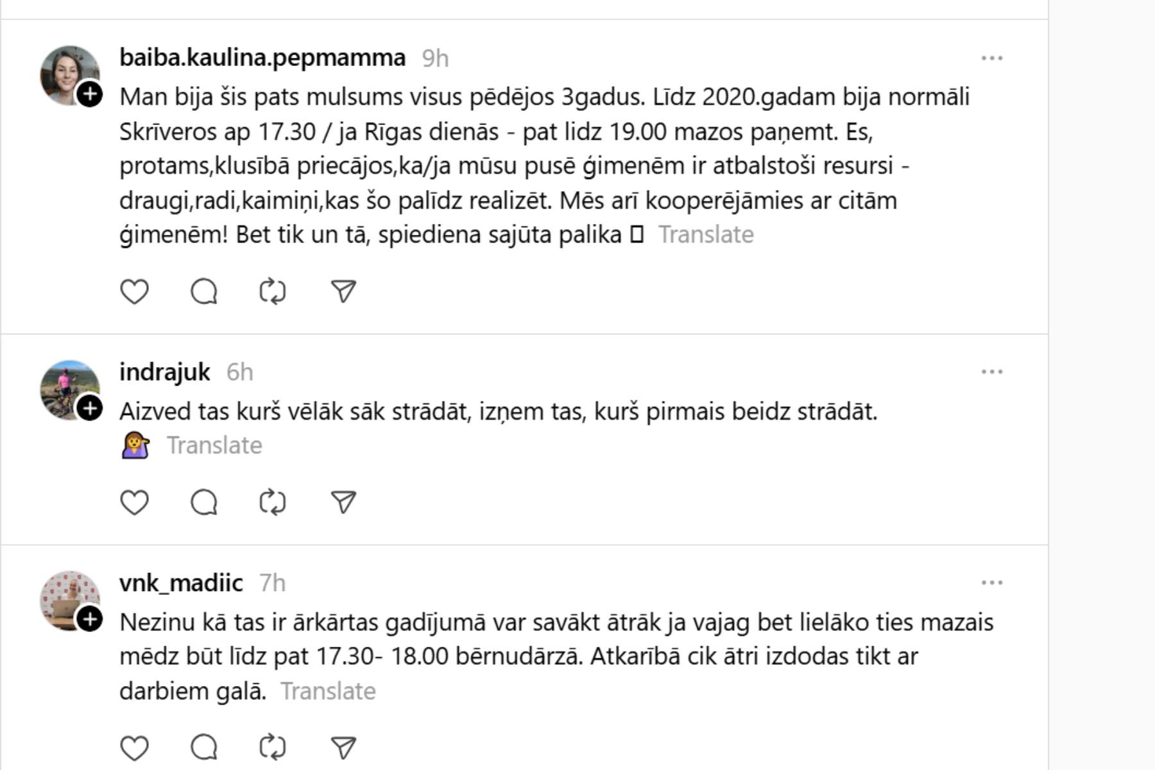1155x770 pixels.
Task: Open more options for baiba.kaulina.pepmamma's post
Action: pos(992,58)
